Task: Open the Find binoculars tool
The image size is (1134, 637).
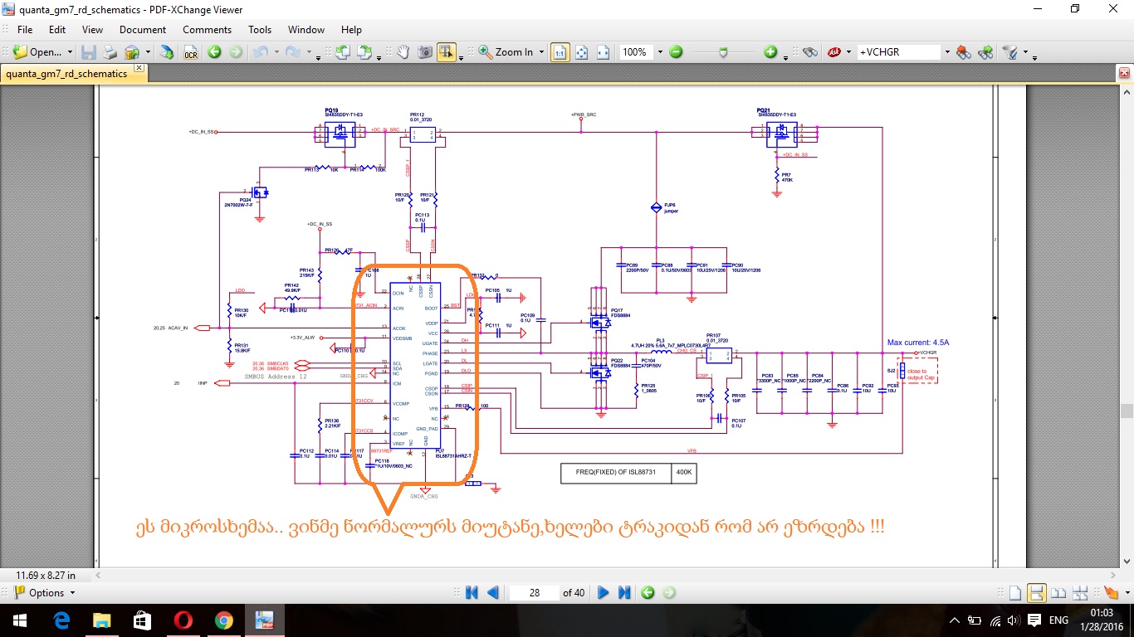Action: (810, 52)
